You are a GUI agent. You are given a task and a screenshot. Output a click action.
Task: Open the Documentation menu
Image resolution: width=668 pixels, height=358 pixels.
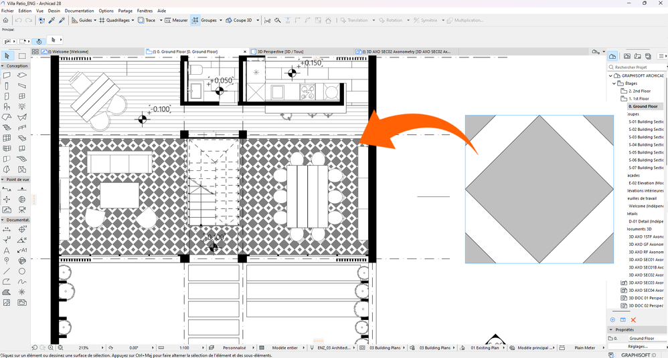[79, 11]
